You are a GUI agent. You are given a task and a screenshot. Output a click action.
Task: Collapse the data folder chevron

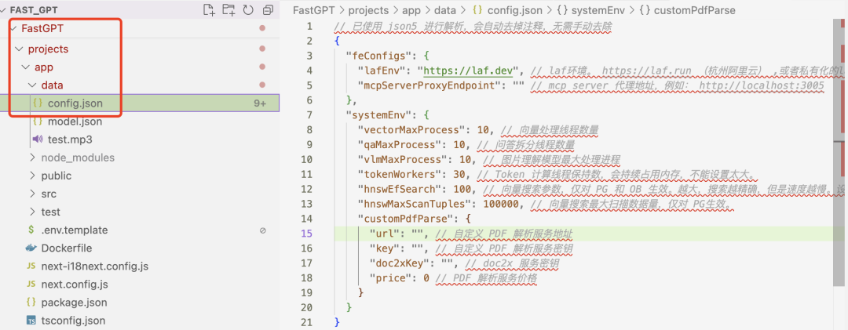32,85
